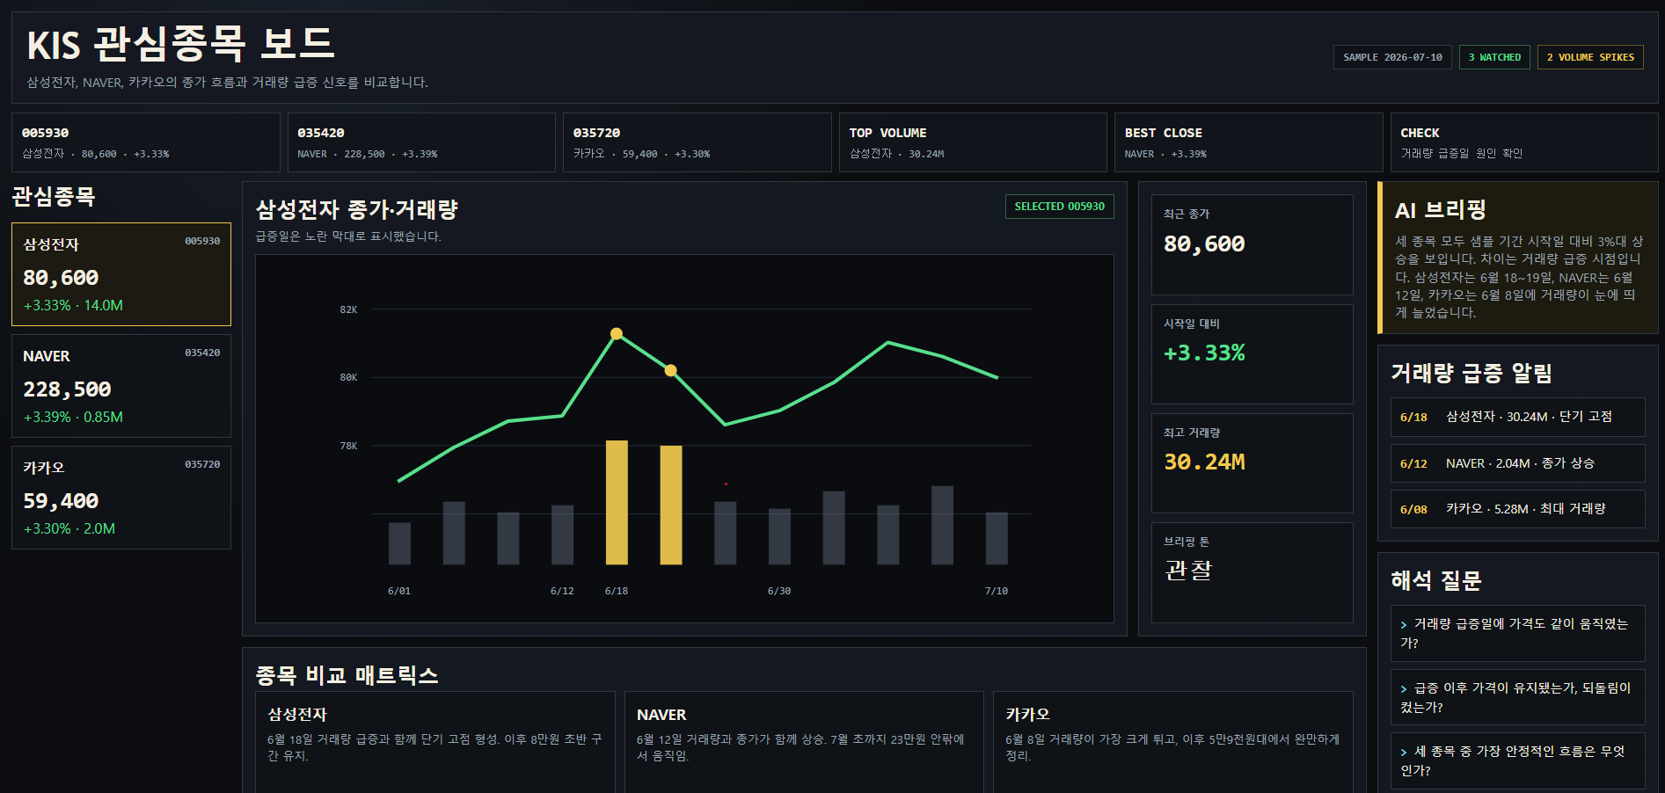Click the '7/10' date axis label
This screenshot has width=1665, height=793.
pyautogui.click(x=997, y=591)
